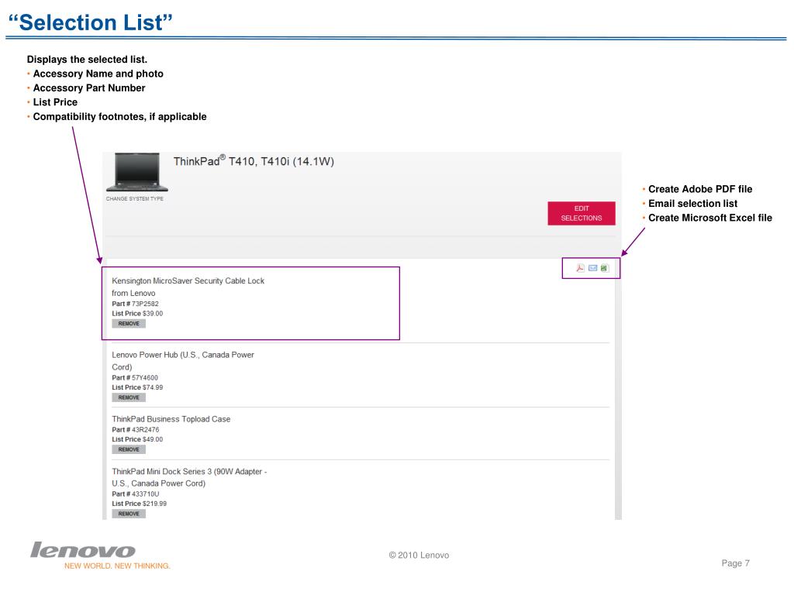This screenshot has height=595, width=794.
Task: Remove the ThinkPad Business Topload Case
Action: (129, 450)
